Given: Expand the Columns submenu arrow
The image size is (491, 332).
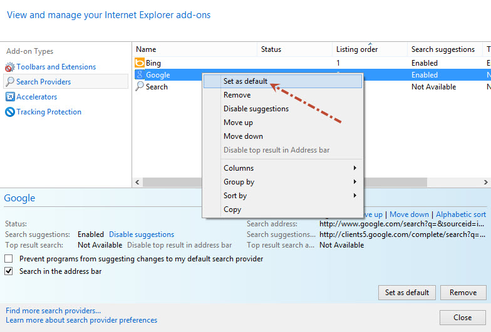Looking at the screenshot, I should 354,168.
